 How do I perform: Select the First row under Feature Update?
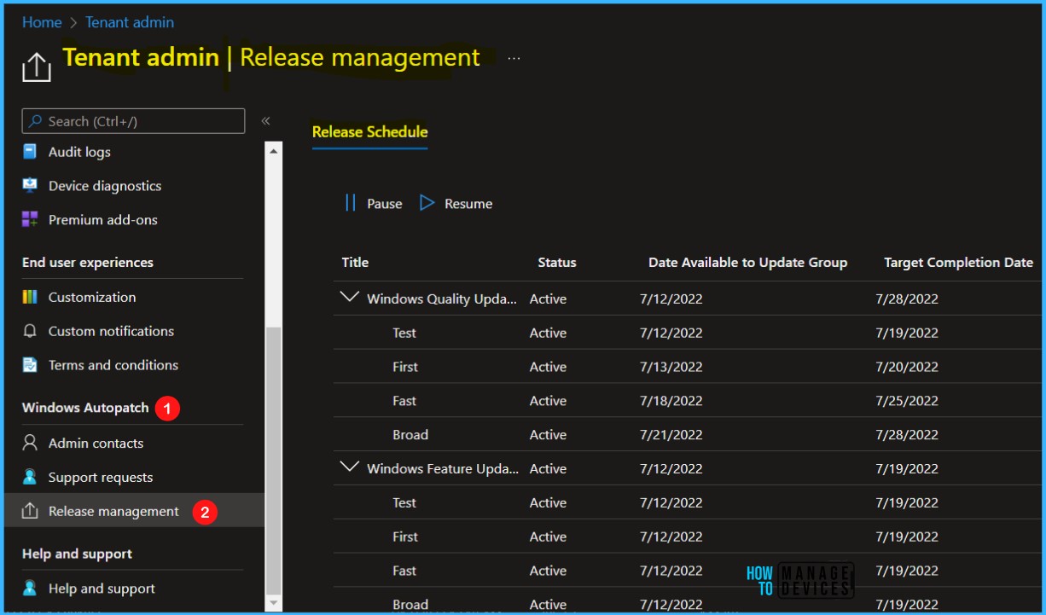point(687,537)
